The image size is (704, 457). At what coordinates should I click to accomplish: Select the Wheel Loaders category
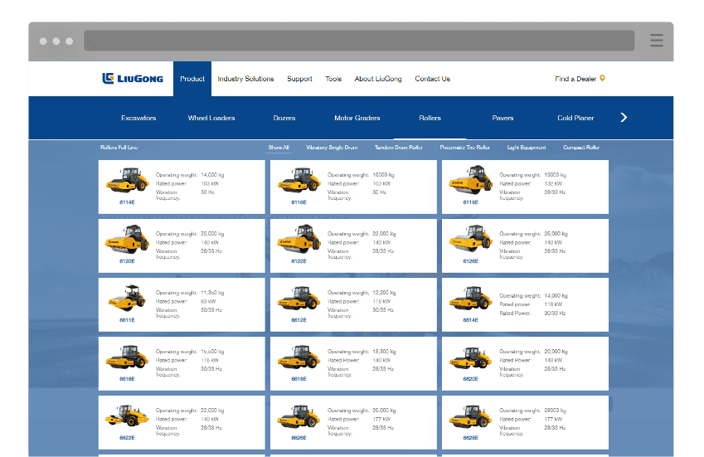pyautogui.click(x=211, y=118)
